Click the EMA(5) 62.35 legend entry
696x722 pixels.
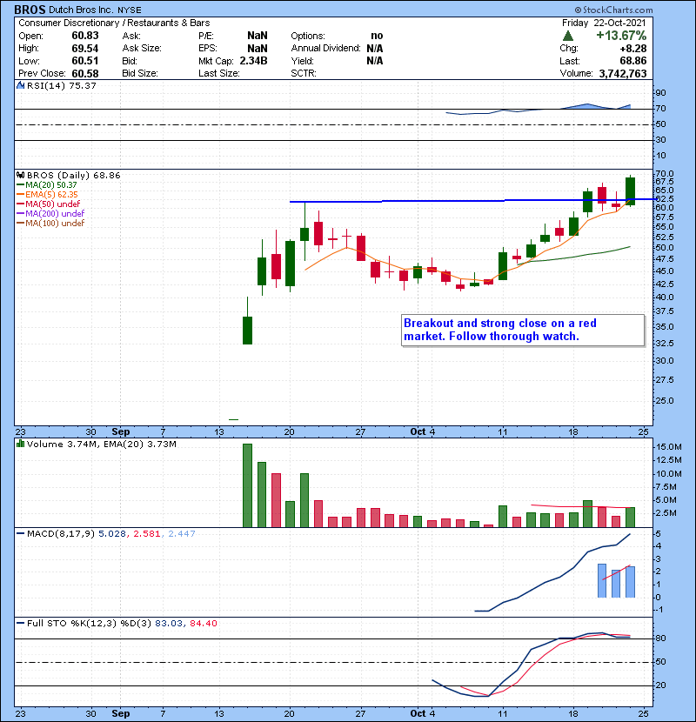48,194
